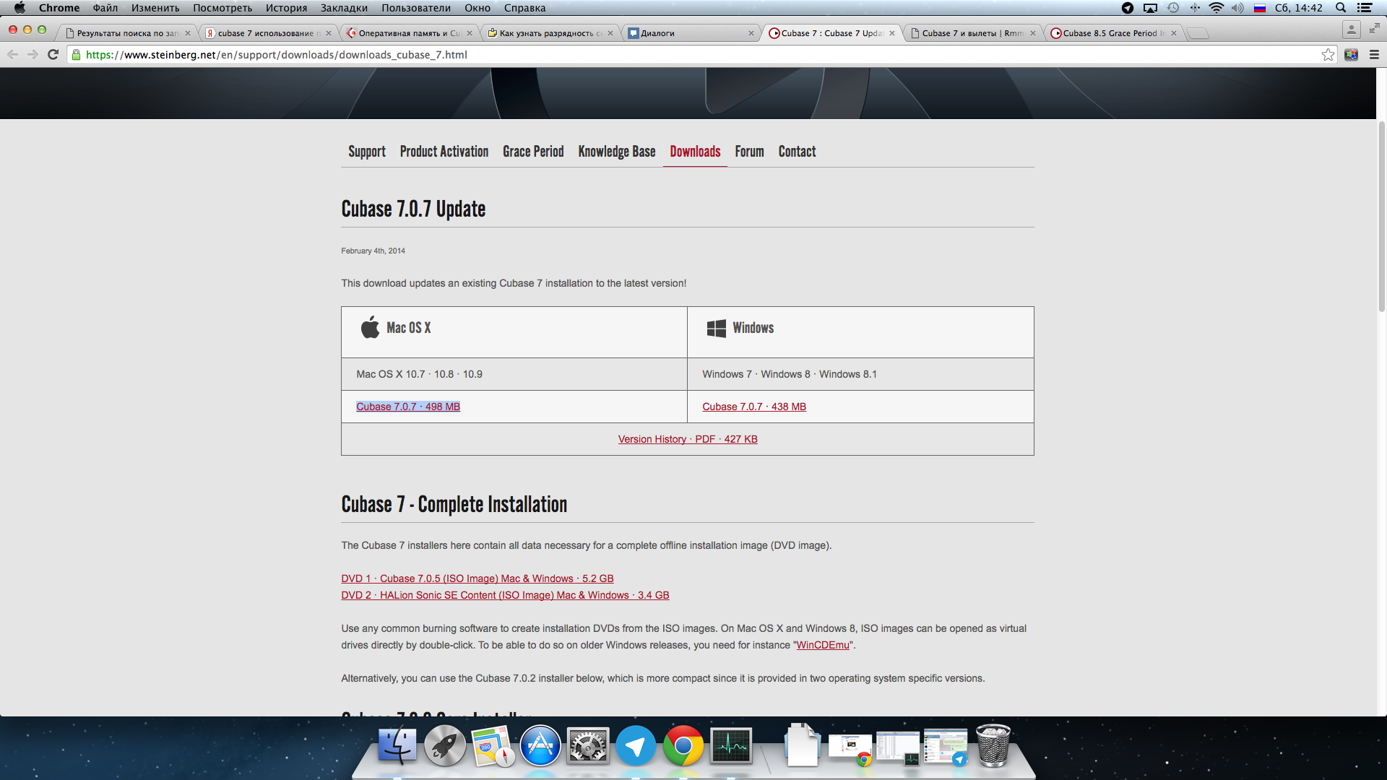
Task: Open the Закладки menu
Action: [x=344, y=8]
